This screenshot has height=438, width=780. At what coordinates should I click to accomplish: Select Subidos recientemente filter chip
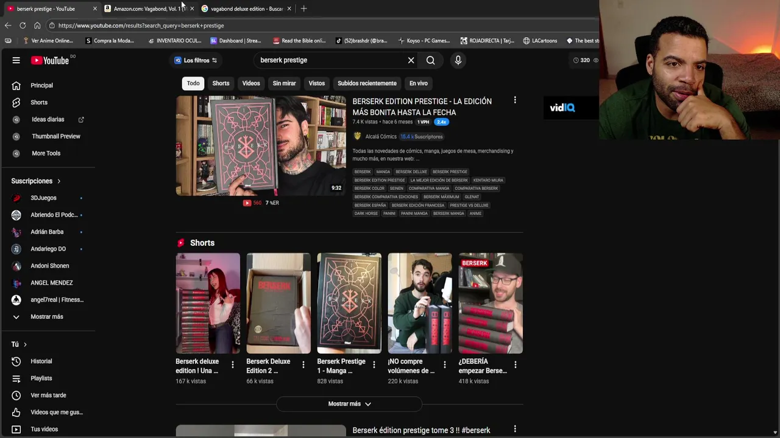(x=367, y=83)
